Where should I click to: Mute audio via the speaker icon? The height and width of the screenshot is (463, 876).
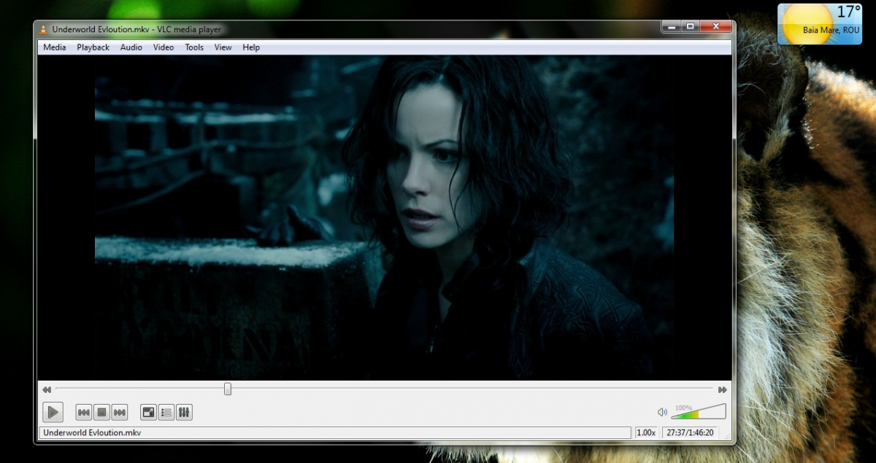(662, 413)
